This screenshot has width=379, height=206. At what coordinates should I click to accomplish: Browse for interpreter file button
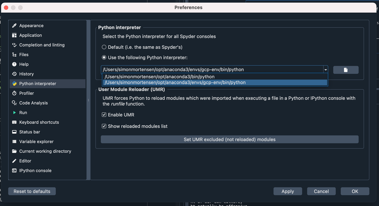[x=346, y=70]
